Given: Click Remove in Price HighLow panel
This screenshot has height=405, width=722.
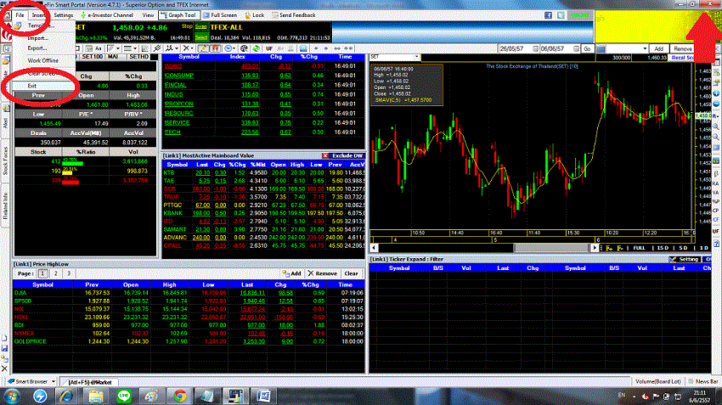Looking at the screenshot, I should (322, 273).
